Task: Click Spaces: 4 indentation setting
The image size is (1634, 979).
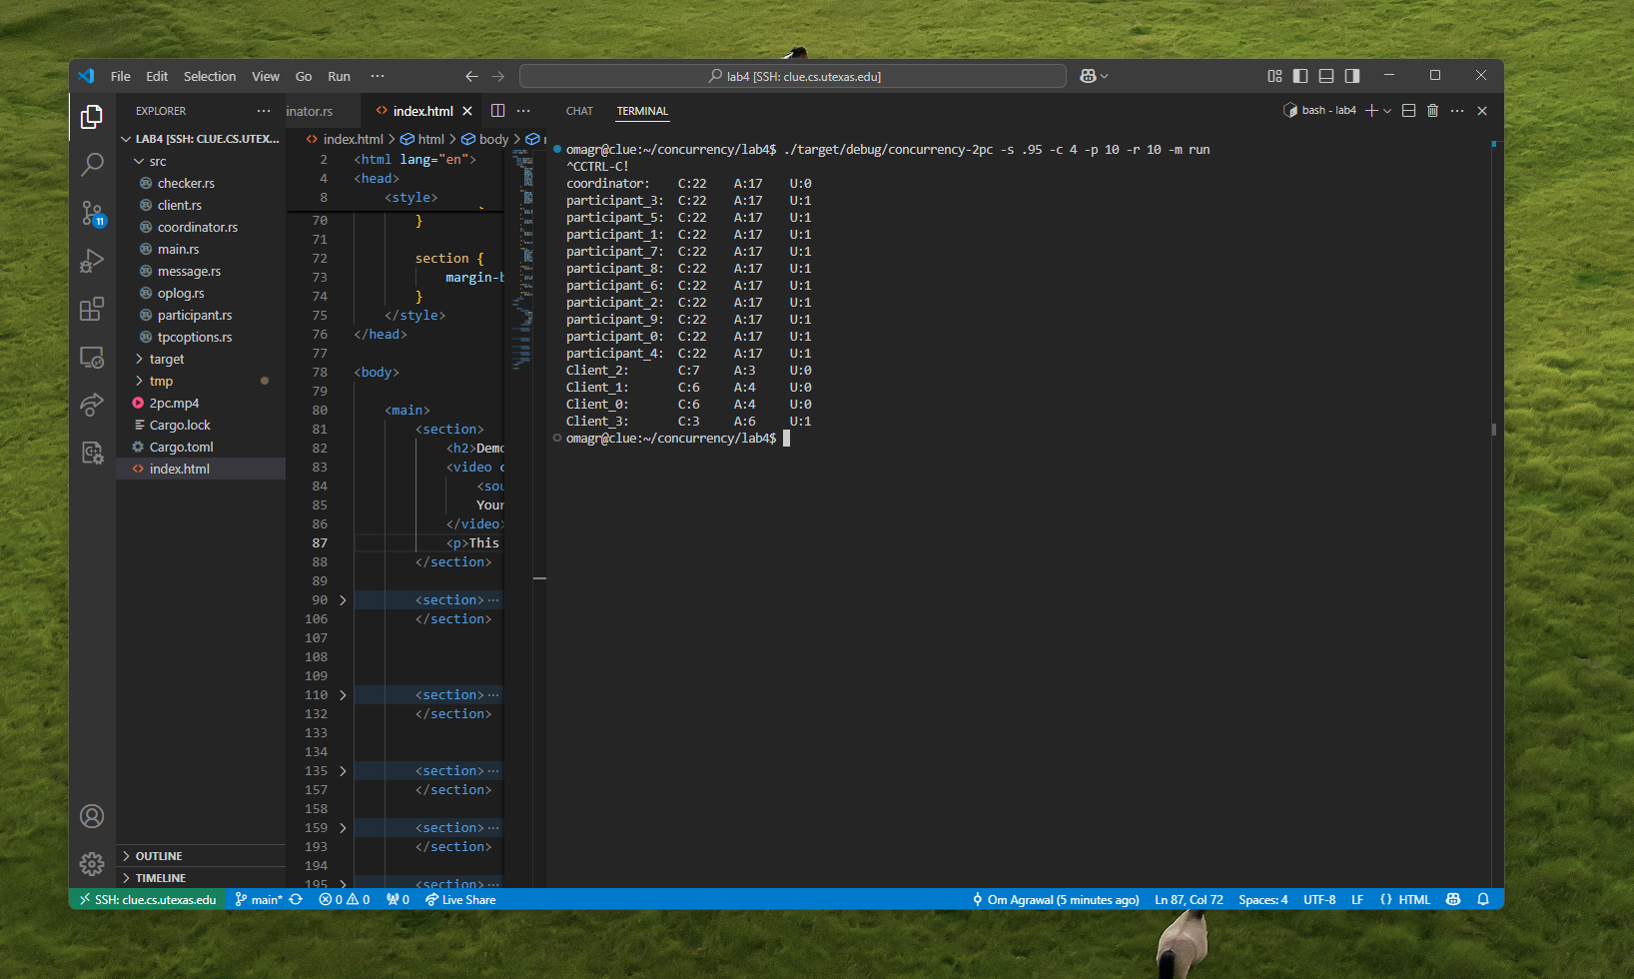Action: click(1263, 899)
